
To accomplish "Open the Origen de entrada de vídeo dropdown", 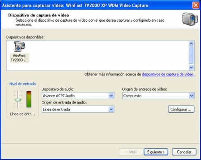I will 191,95.
